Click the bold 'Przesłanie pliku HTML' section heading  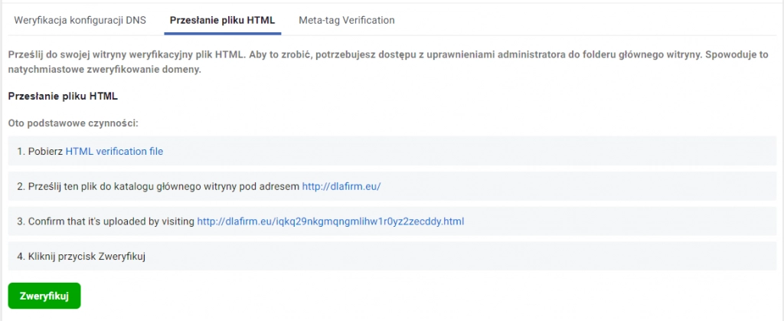coord(63,97)
